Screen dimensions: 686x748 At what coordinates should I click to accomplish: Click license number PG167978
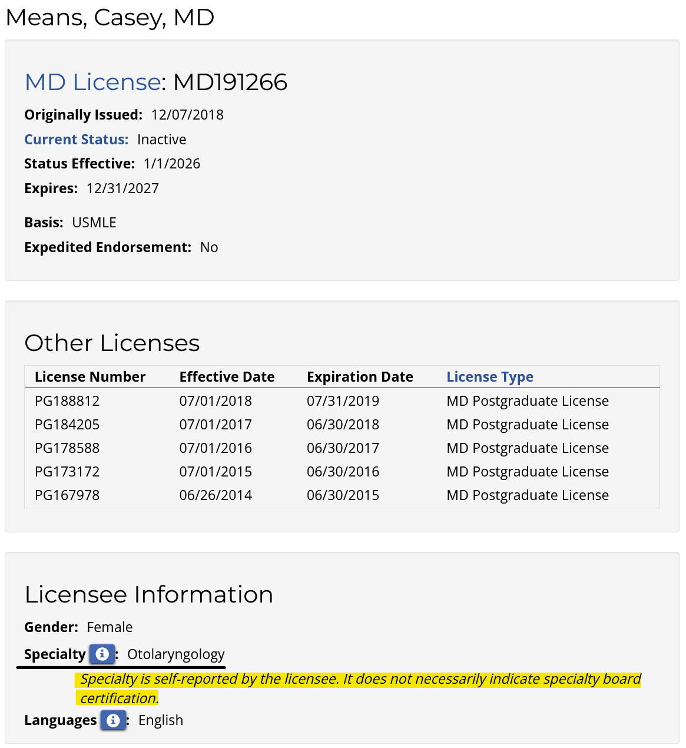pyautogui.click(x=67, y=495)
